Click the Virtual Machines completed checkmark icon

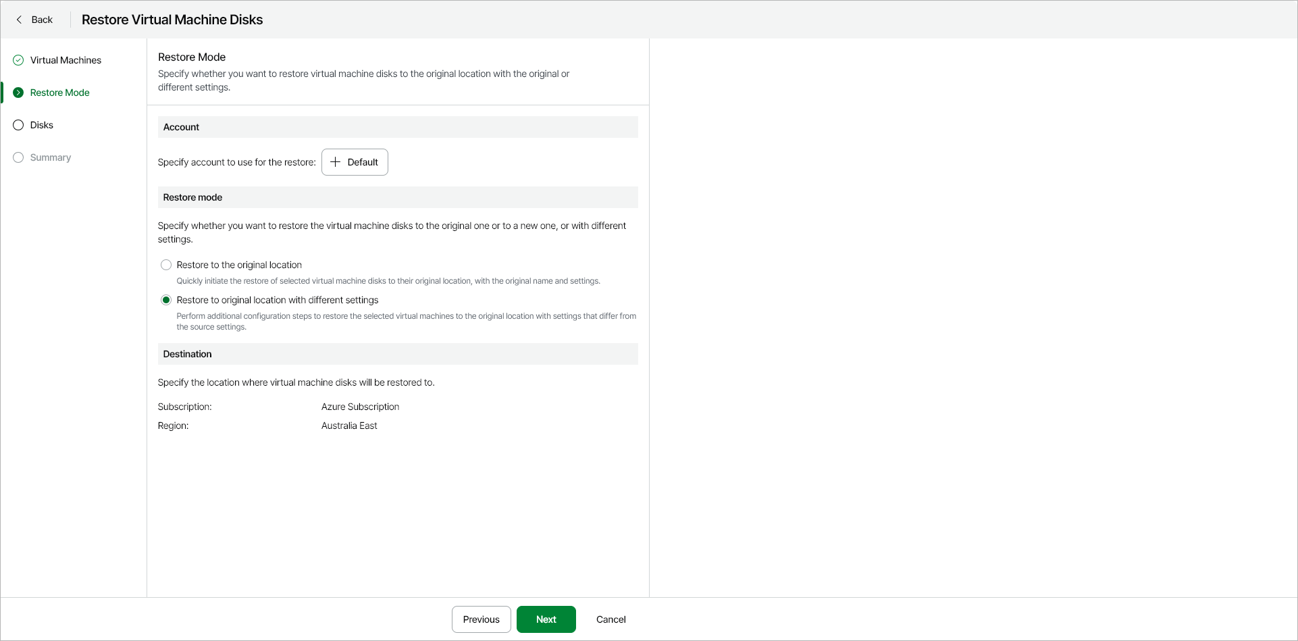coord(18,60)
